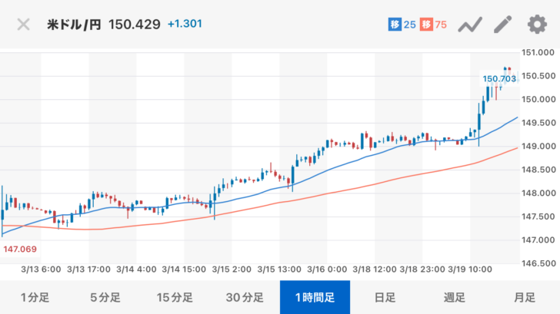The image size is (560, 314).
Task: Click the current rate 150.429
Action: point(135,25)
